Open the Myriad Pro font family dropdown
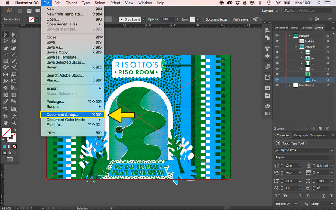This screenshot has width=336, height=210. [332, 150]
